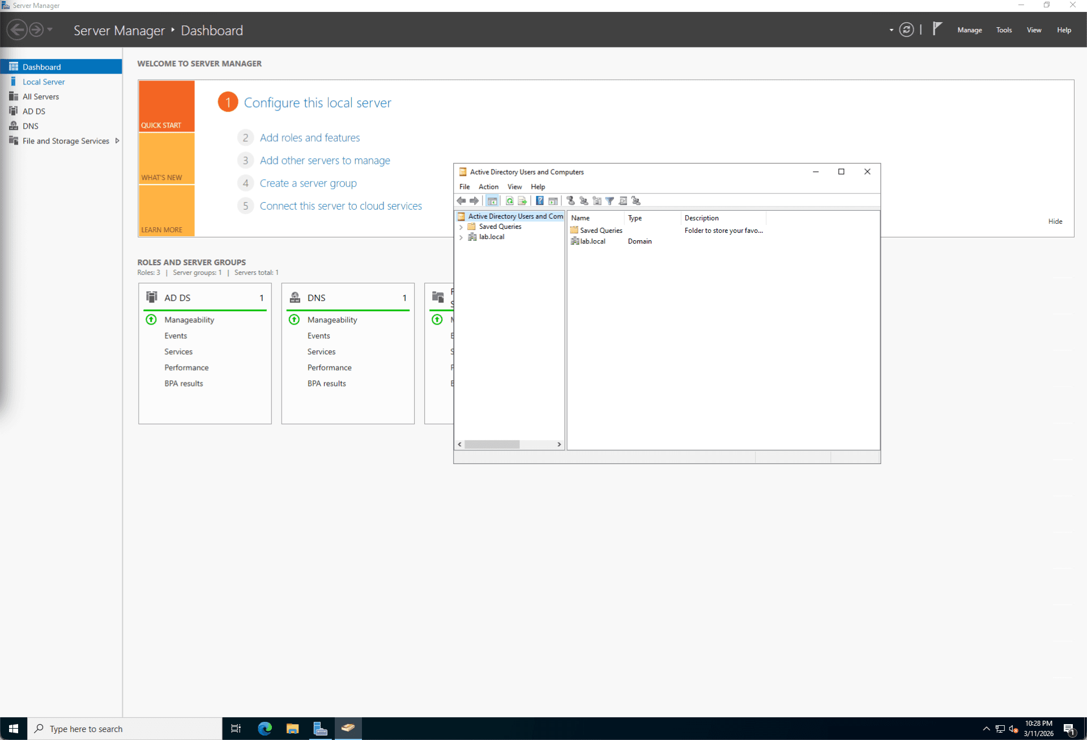1087x740 pixels.
Task: Click the Forward arrow in the ADUC toolbar
Action: (474, 201)
